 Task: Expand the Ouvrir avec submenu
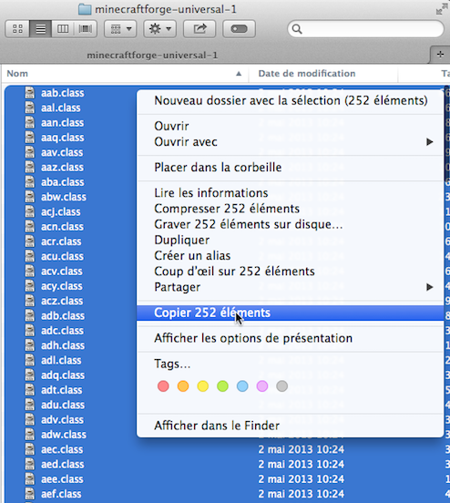(x=291, y=142)
